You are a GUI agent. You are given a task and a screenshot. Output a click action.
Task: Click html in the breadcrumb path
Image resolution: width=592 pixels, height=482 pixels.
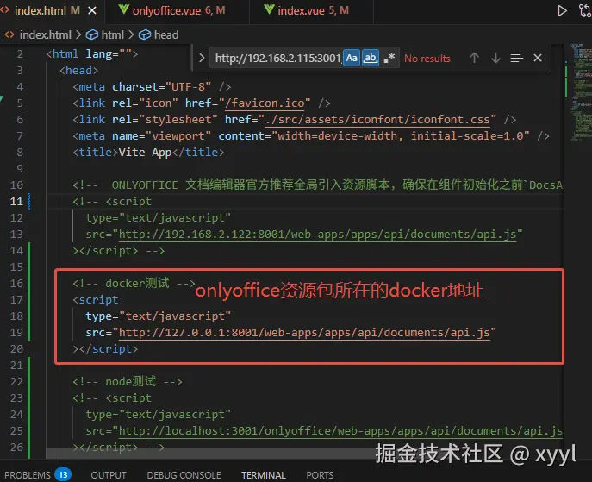click(x=112, y=35)
